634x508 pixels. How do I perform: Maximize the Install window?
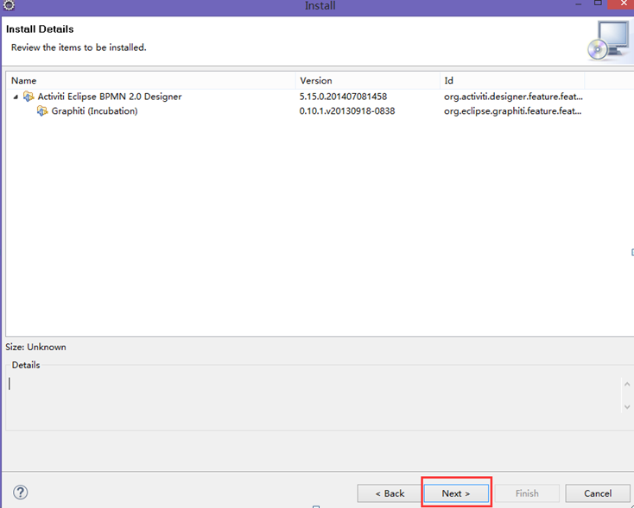tap(598, 3)
